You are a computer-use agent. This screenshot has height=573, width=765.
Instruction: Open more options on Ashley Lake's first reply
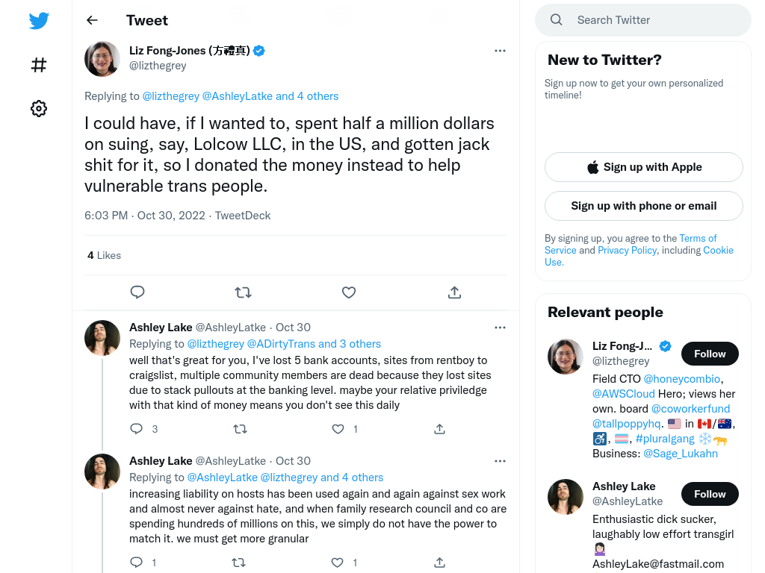point(500,328)
